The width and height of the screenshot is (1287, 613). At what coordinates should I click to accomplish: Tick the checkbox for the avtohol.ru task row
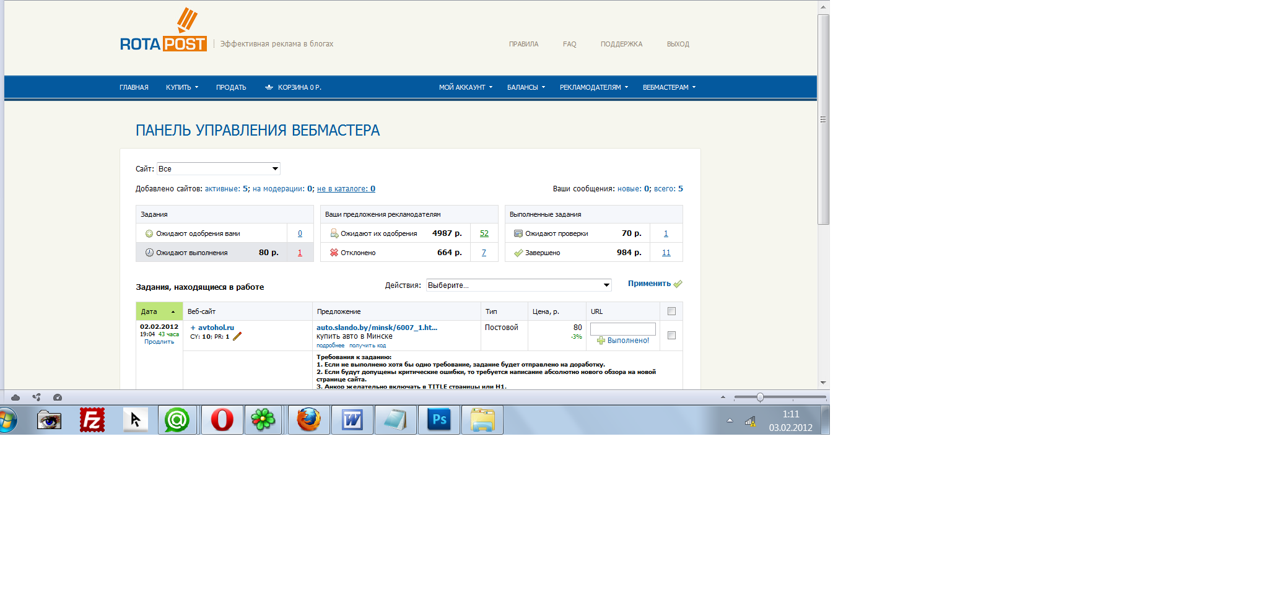click(671, 336)
